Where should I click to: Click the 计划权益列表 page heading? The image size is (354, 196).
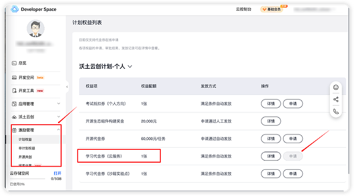[87, 23]
